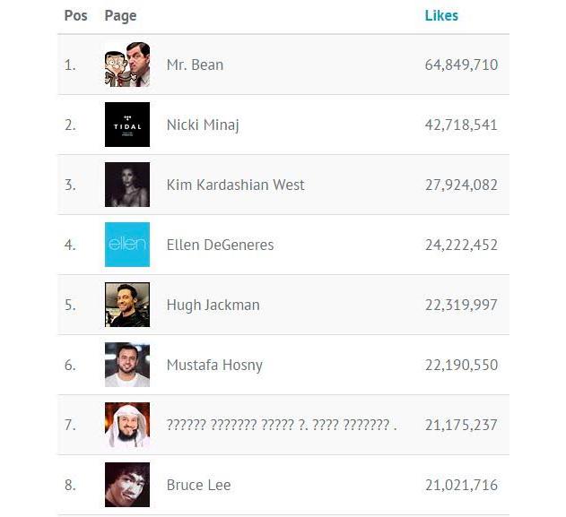Open the Mr. Bean page name
The width and height of the screenshot is (566, 517).
tap(195, 65)
